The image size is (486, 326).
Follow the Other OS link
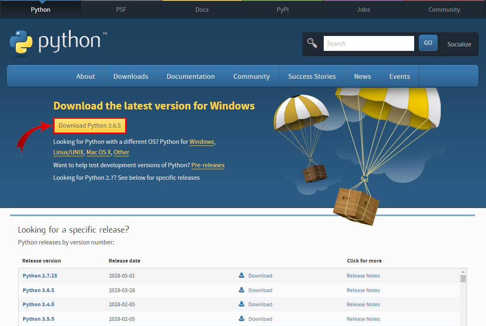(x=121, y=152)
